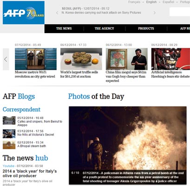The image size is (190, 186).
Task: Open Moscow metro WiFi story thumbnail
Action: pos(36,59)
